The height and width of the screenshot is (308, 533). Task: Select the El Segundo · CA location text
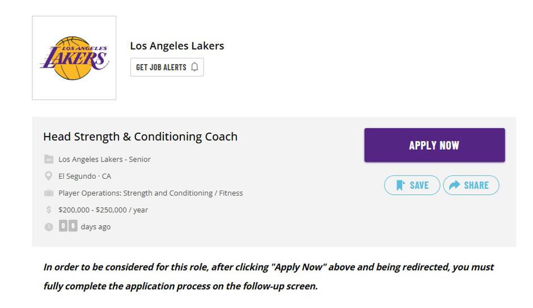tap(84, 176)
